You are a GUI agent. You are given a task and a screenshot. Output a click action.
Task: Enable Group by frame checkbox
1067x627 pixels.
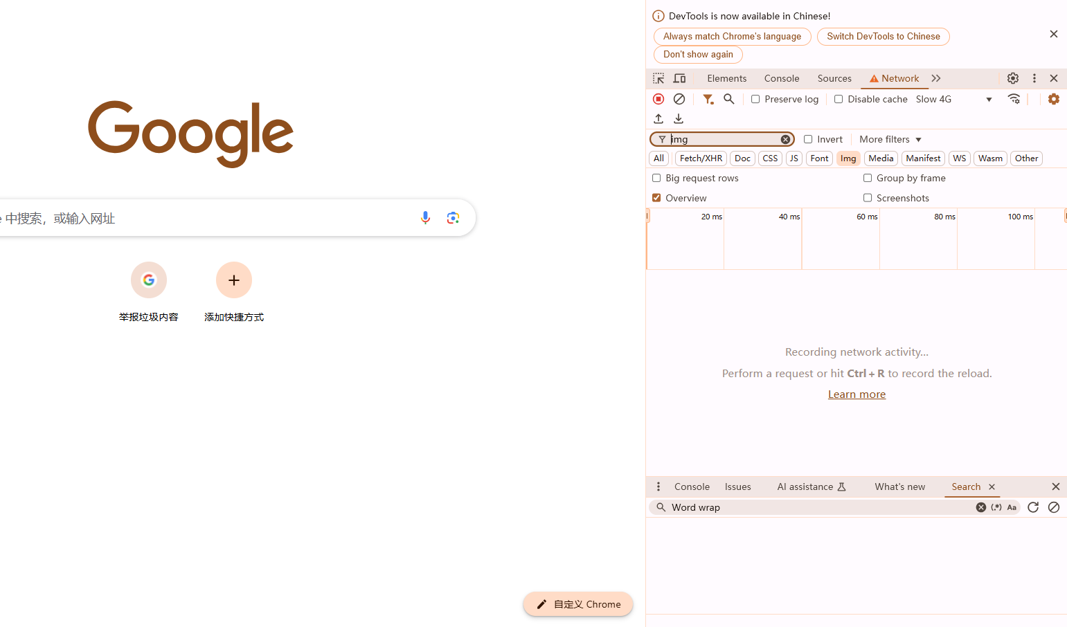coord(868,178)
